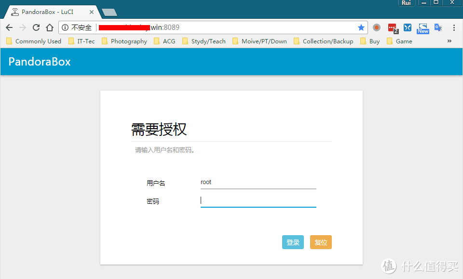
Task: Click the Rui profile button
Action: click(406, 3)
